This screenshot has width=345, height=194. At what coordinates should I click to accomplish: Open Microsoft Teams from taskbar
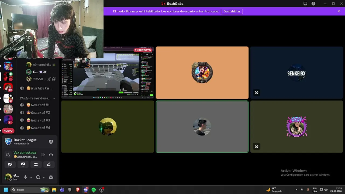(x=62, y=190)
